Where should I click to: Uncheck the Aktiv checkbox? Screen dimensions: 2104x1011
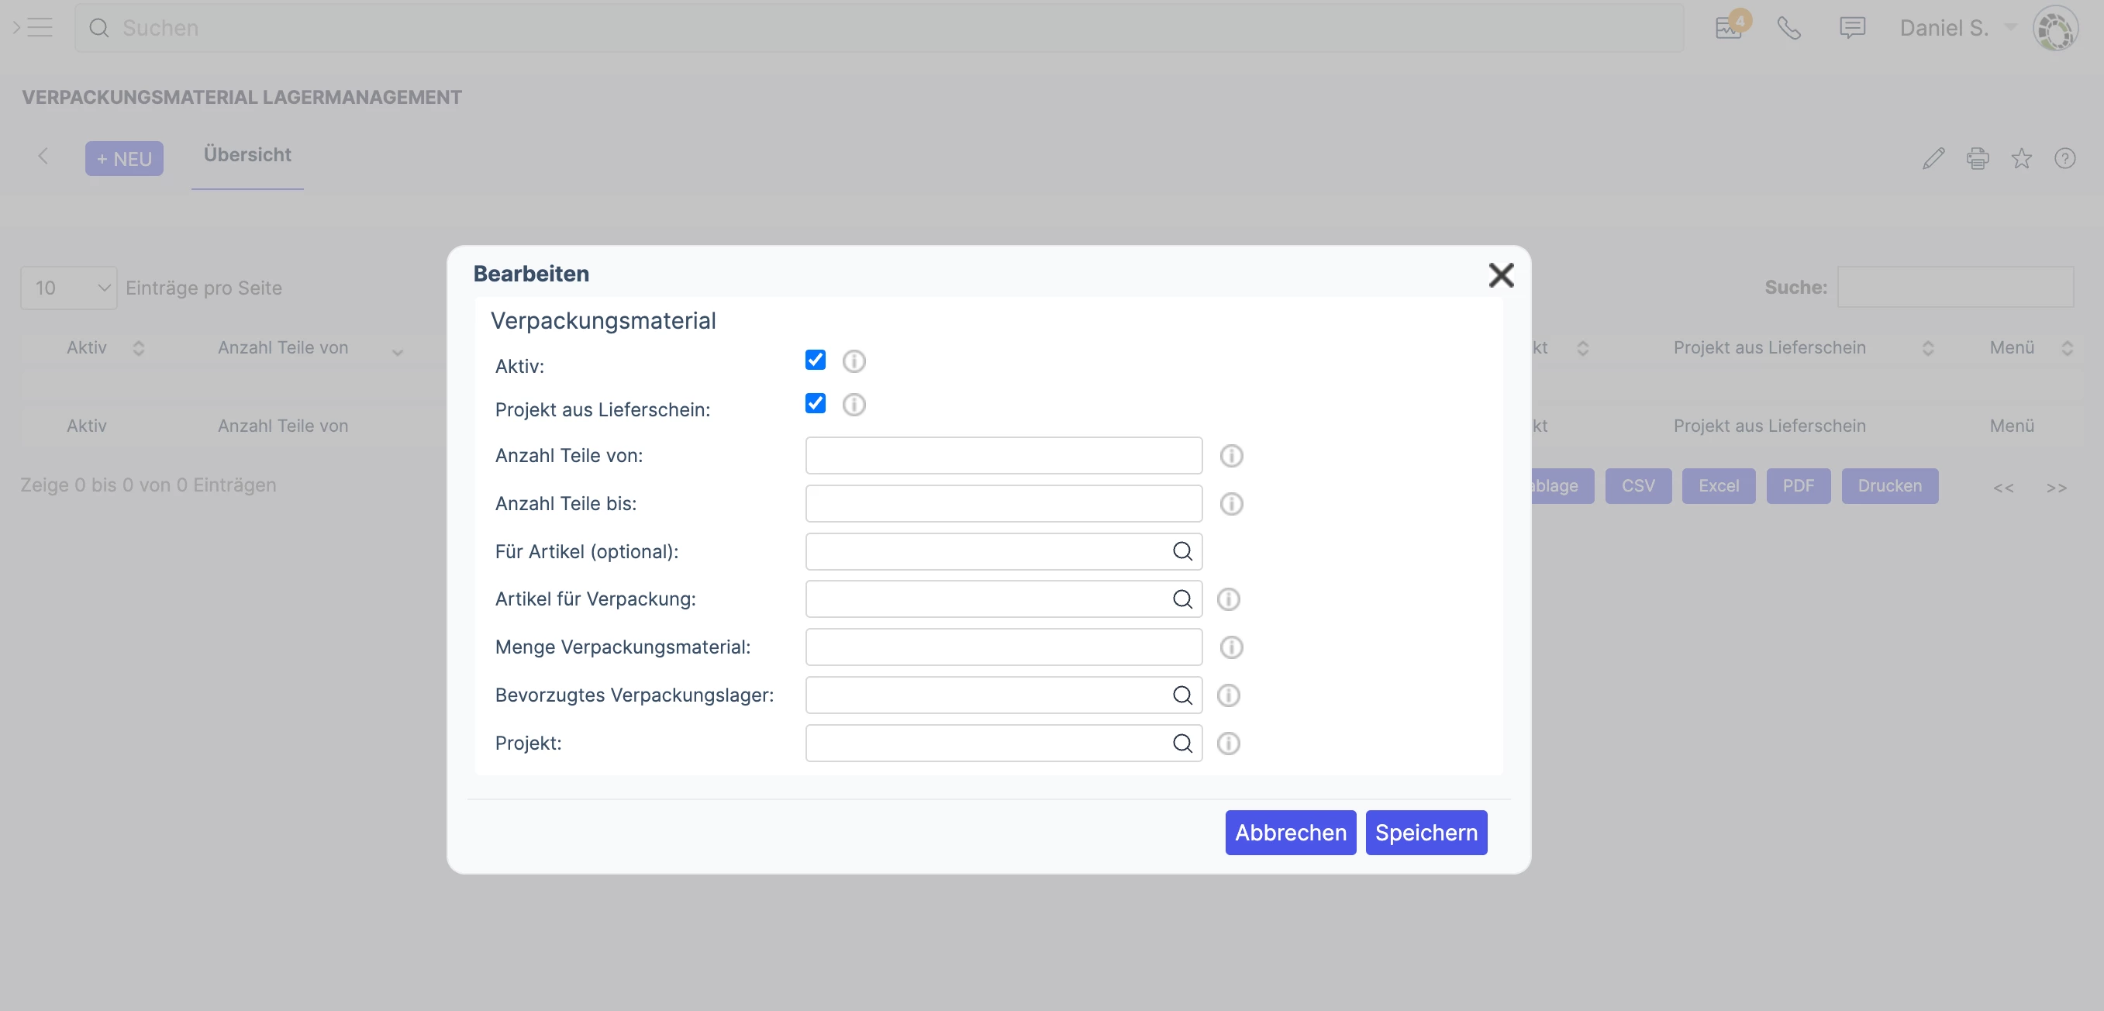pos(815,361)
